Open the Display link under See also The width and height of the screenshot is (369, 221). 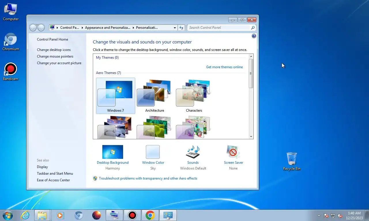pyautogui.click(x=42, y=167)
